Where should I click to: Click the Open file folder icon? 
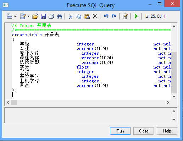[x=35, y=16]
